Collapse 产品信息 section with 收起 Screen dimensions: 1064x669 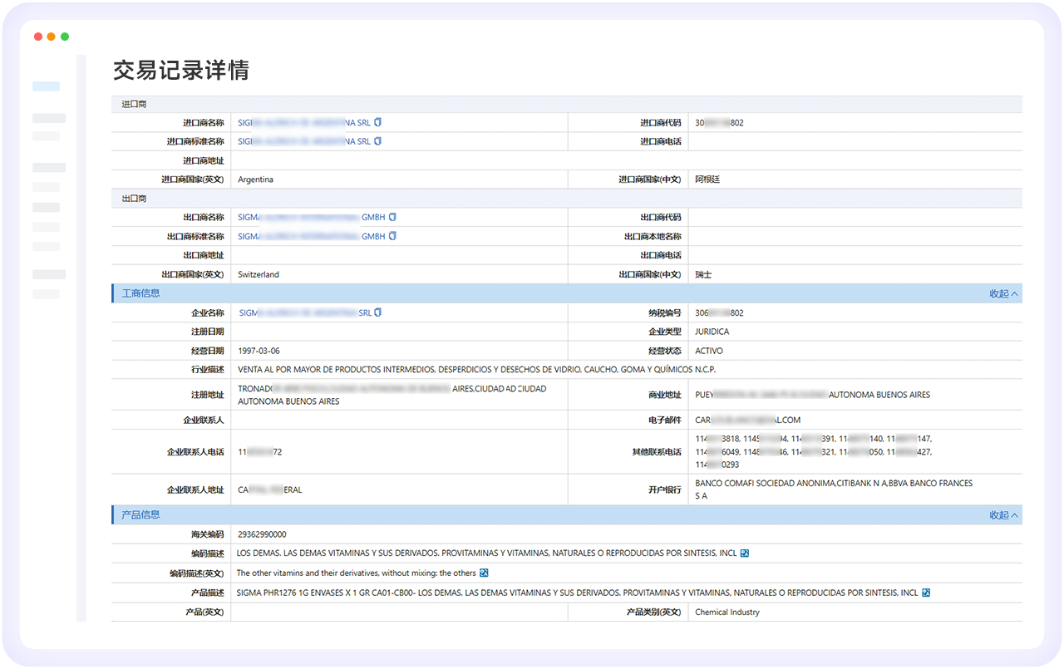point(1003,515)
